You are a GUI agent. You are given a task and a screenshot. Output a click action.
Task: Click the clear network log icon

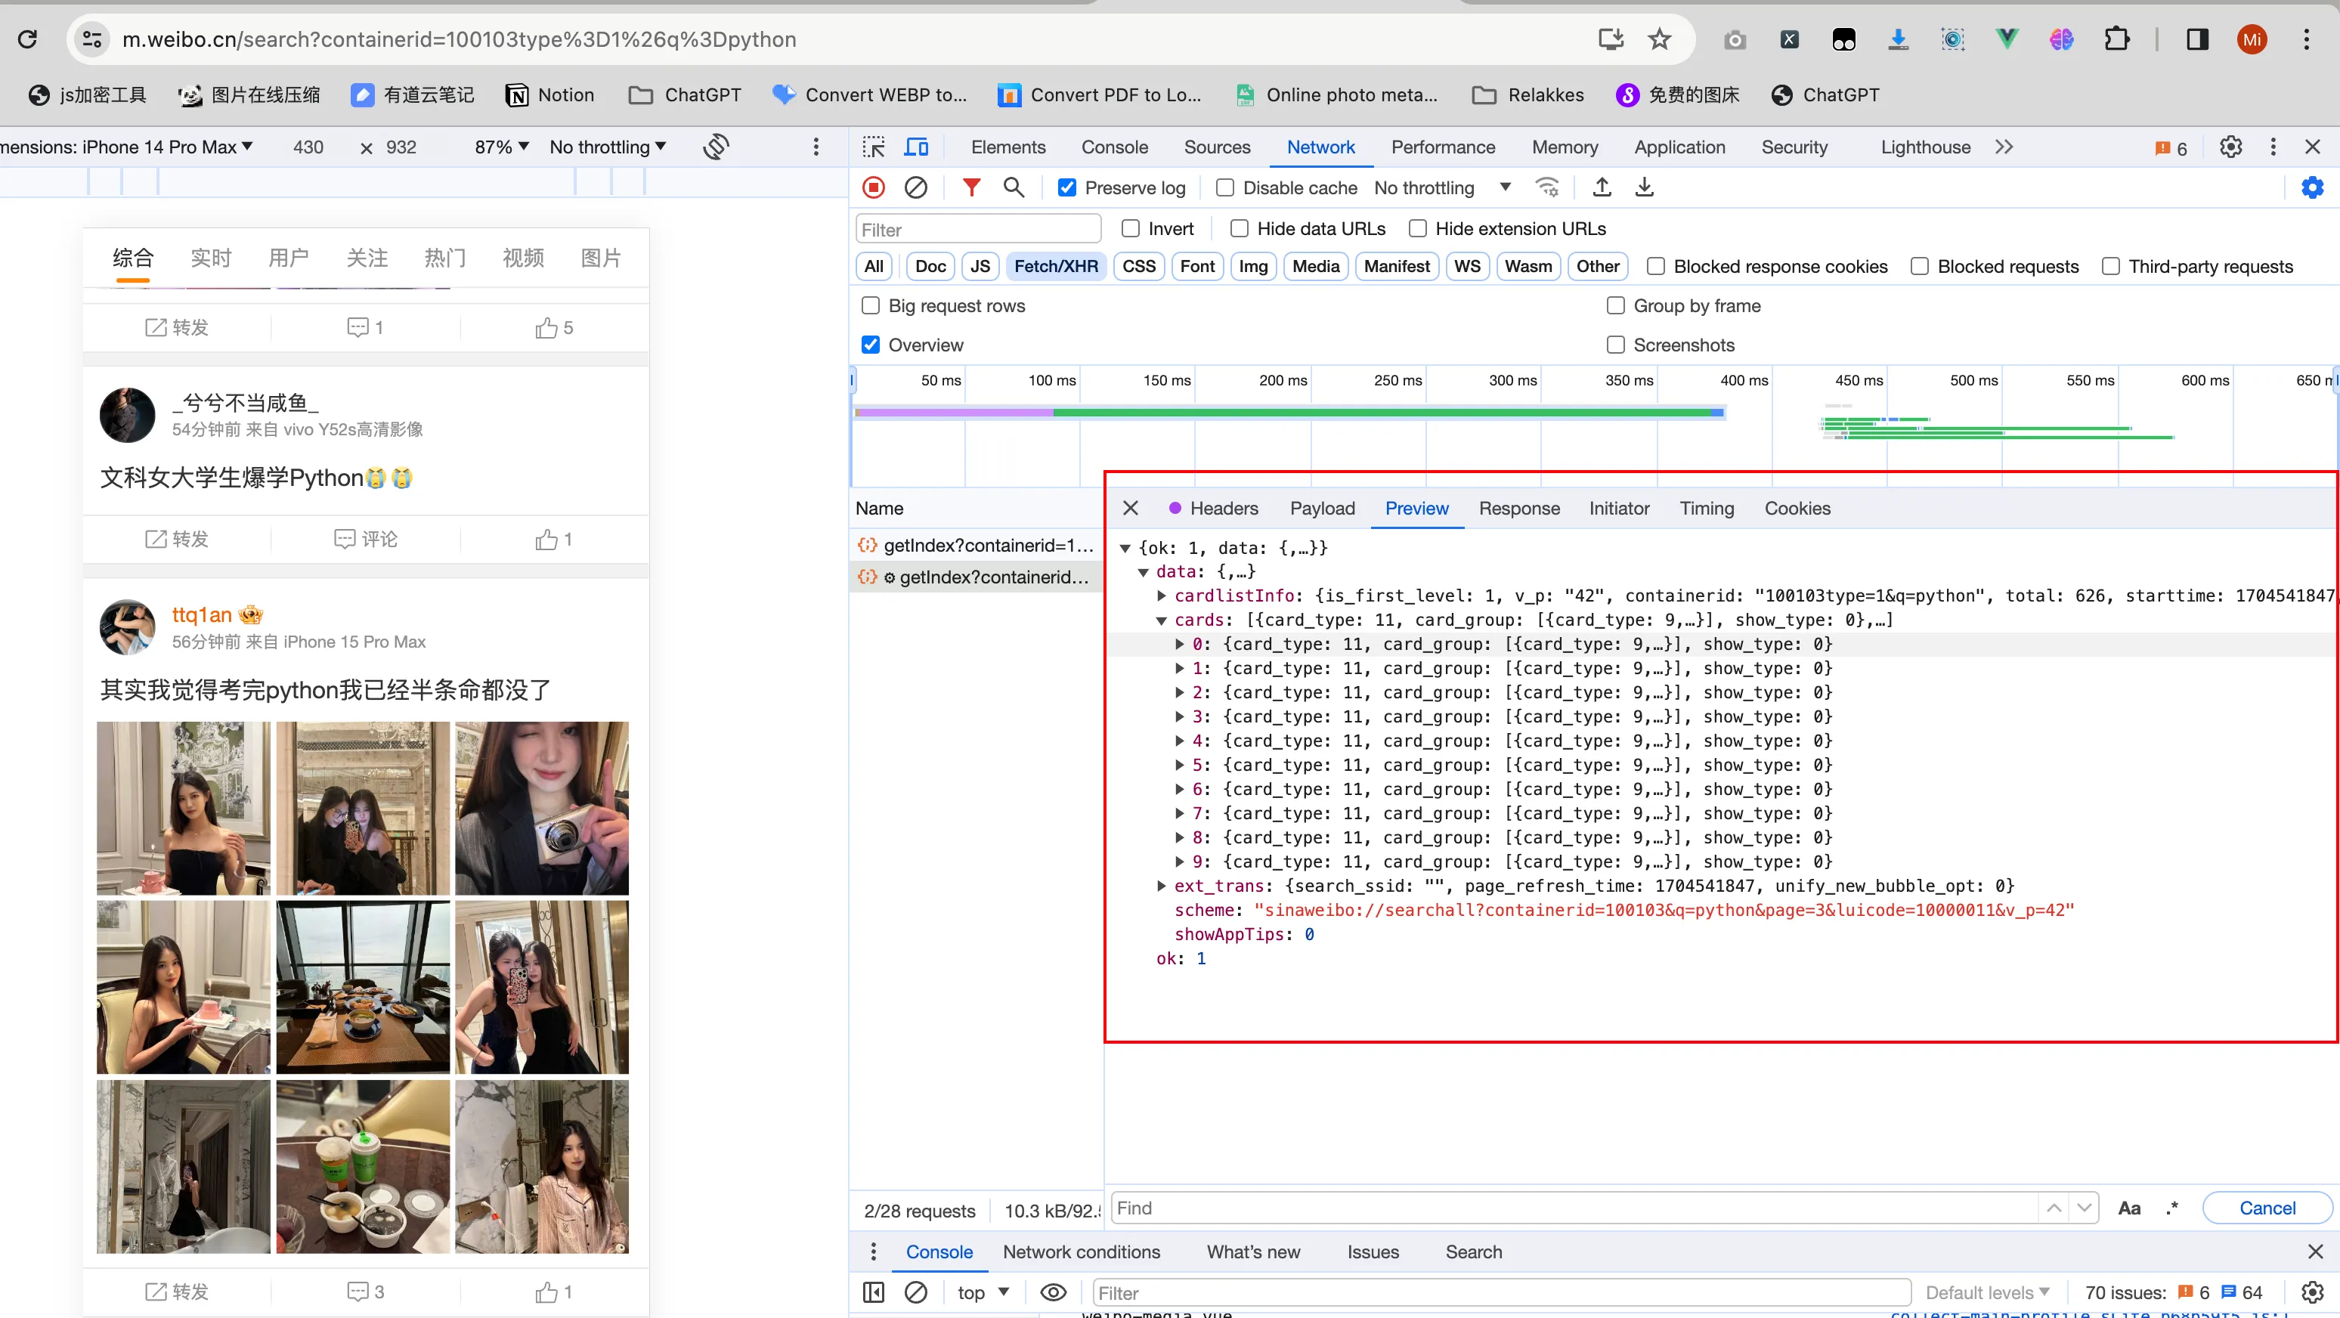point(915,187)
